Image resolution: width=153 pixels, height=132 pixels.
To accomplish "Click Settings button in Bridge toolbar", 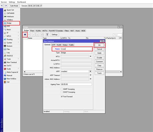I will [x=55, y=35].
